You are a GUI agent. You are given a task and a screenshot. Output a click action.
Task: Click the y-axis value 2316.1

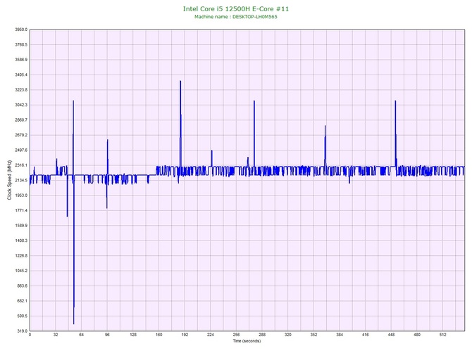tap(21, 165)
